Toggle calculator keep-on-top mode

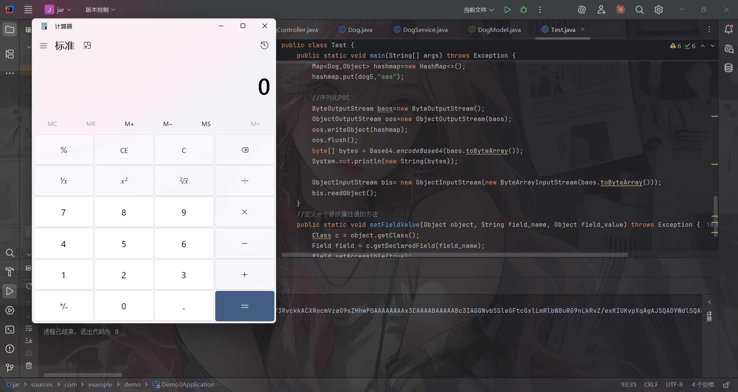87,45
